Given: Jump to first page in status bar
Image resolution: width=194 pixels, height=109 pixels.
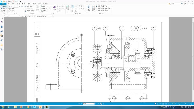Looking at the screenshot, I should (79, 104).
